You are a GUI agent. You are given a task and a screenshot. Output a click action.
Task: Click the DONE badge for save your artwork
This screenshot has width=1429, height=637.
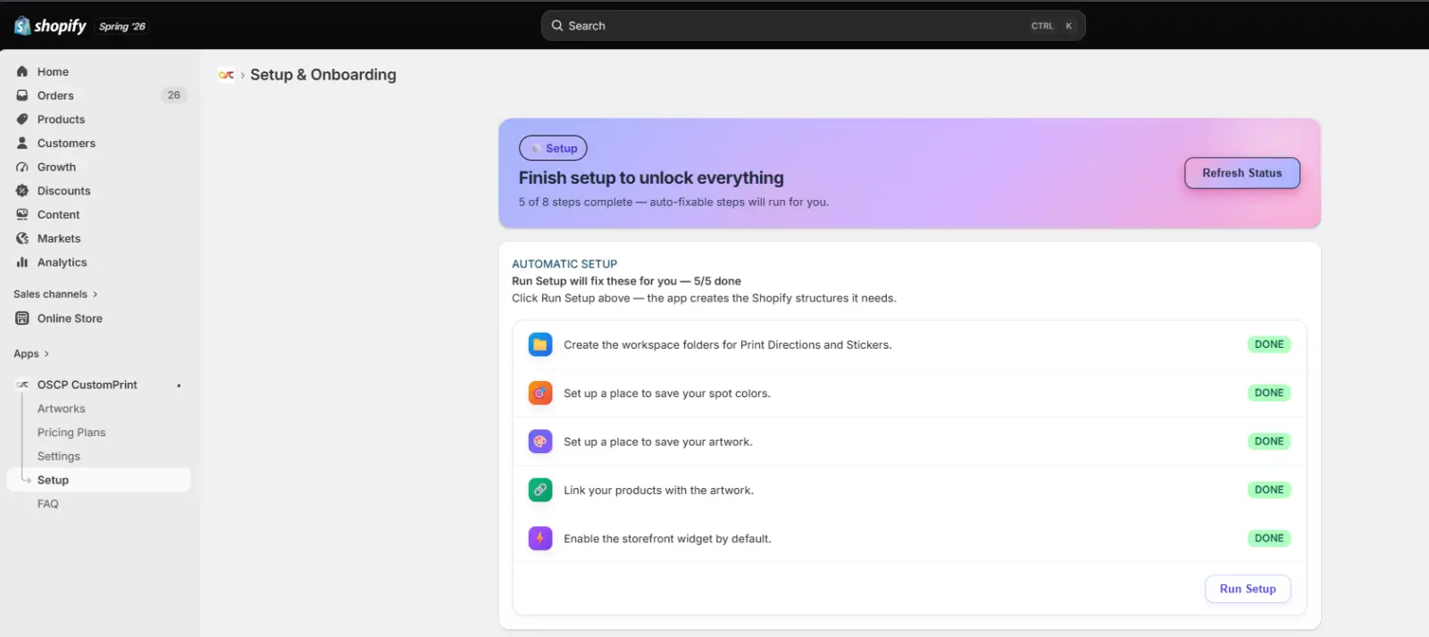1269,442
